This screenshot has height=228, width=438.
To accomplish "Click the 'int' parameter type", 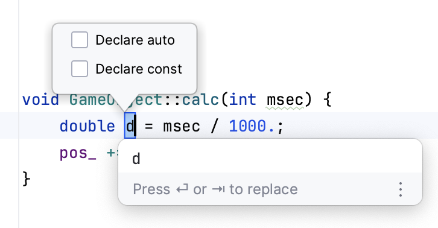I will (x=243, y=100).
